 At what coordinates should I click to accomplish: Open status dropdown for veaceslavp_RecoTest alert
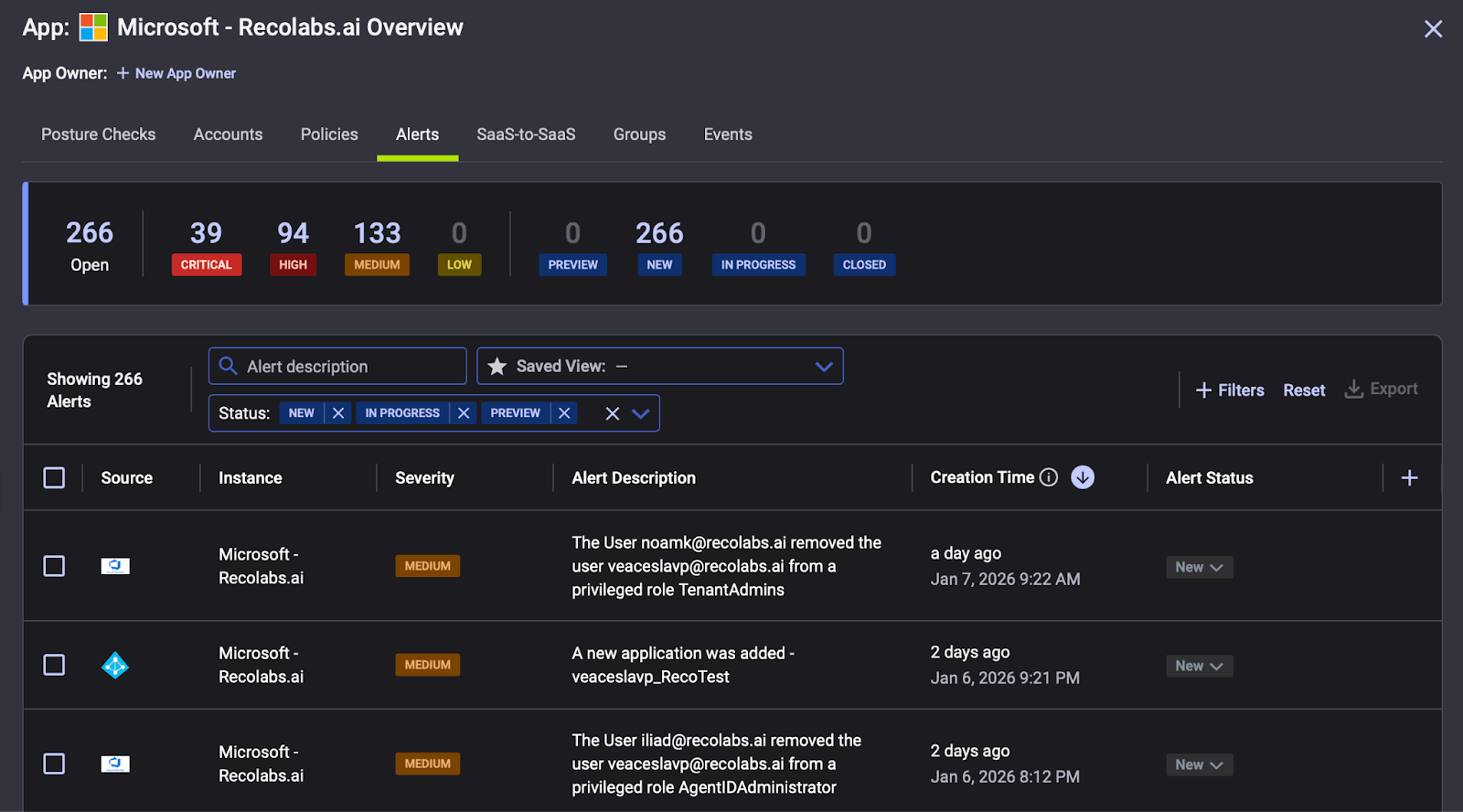click(1199, 666)
